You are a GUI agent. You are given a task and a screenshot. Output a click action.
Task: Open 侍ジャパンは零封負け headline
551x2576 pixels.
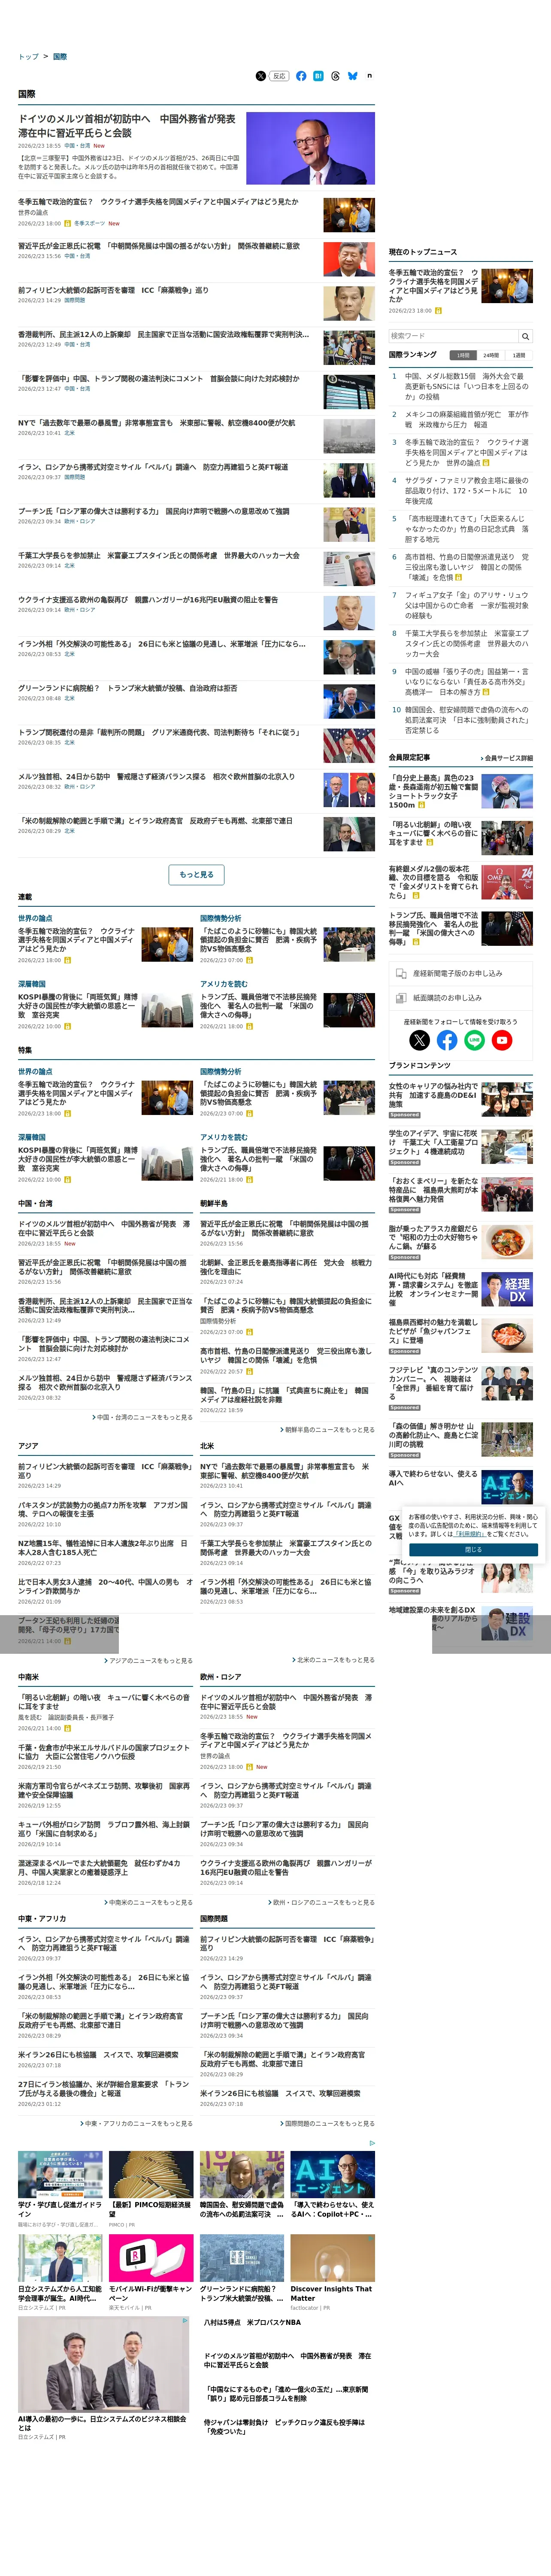pyautogui.click(x=285, y=2426)
